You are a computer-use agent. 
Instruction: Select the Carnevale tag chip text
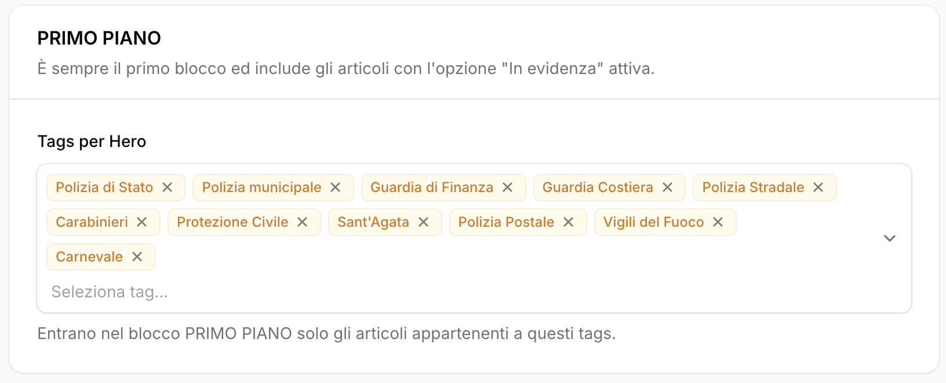(89, 257)
